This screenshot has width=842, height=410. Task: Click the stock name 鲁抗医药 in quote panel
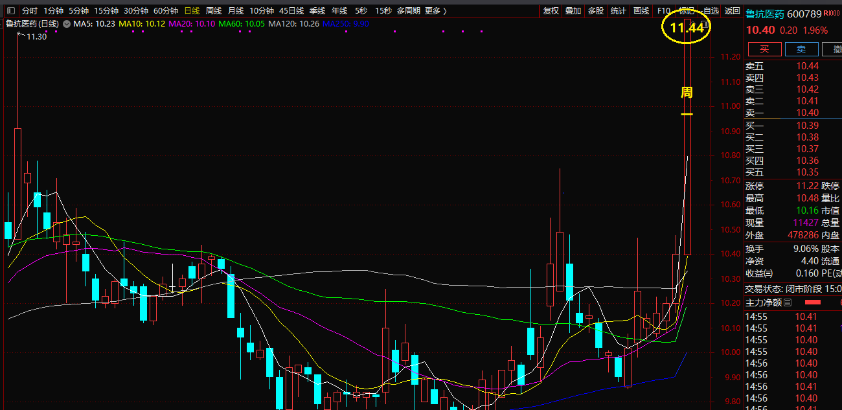tap(765, 14)
